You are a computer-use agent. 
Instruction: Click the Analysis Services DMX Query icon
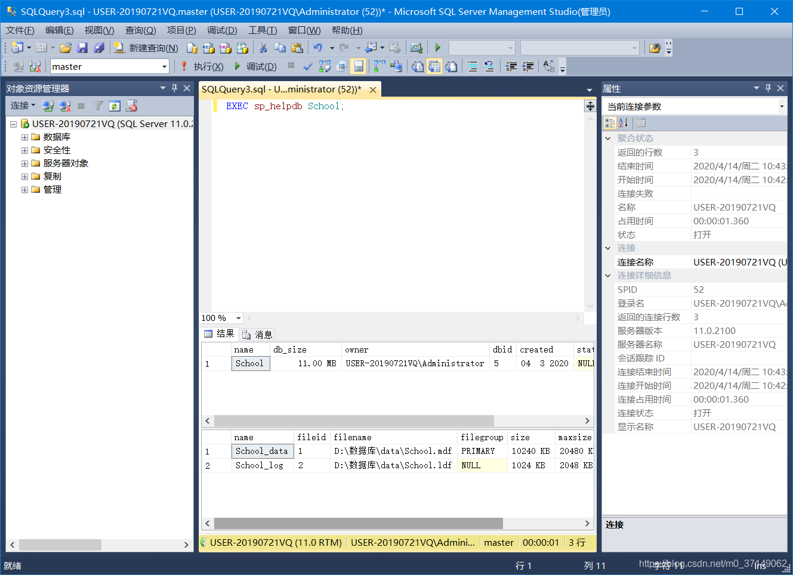(226, 48)
